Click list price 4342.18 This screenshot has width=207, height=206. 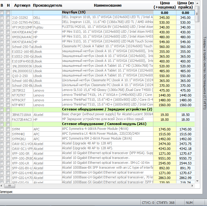tap(185, 149)
